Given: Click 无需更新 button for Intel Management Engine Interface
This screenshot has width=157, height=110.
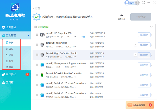Looking at the screenshot, I should click(144, 65).
